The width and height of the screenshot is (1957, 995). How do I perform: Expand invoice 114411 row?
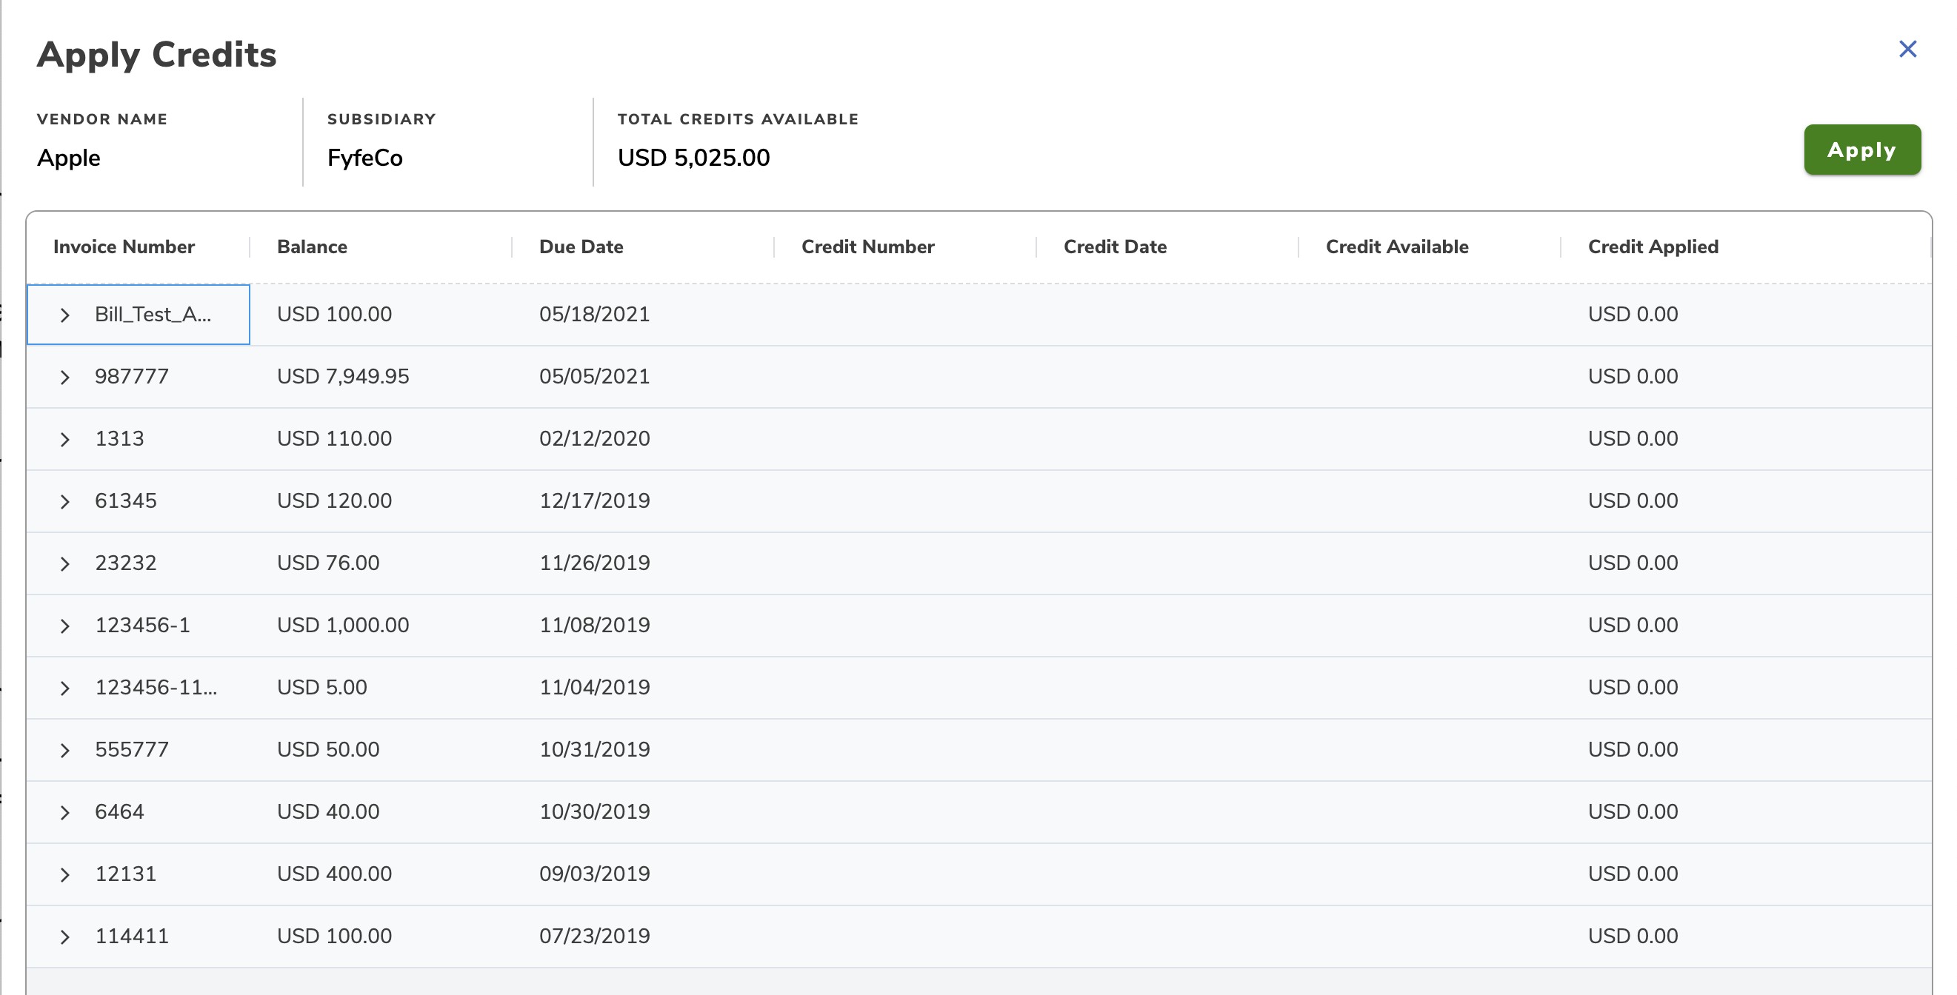(64, 938)
